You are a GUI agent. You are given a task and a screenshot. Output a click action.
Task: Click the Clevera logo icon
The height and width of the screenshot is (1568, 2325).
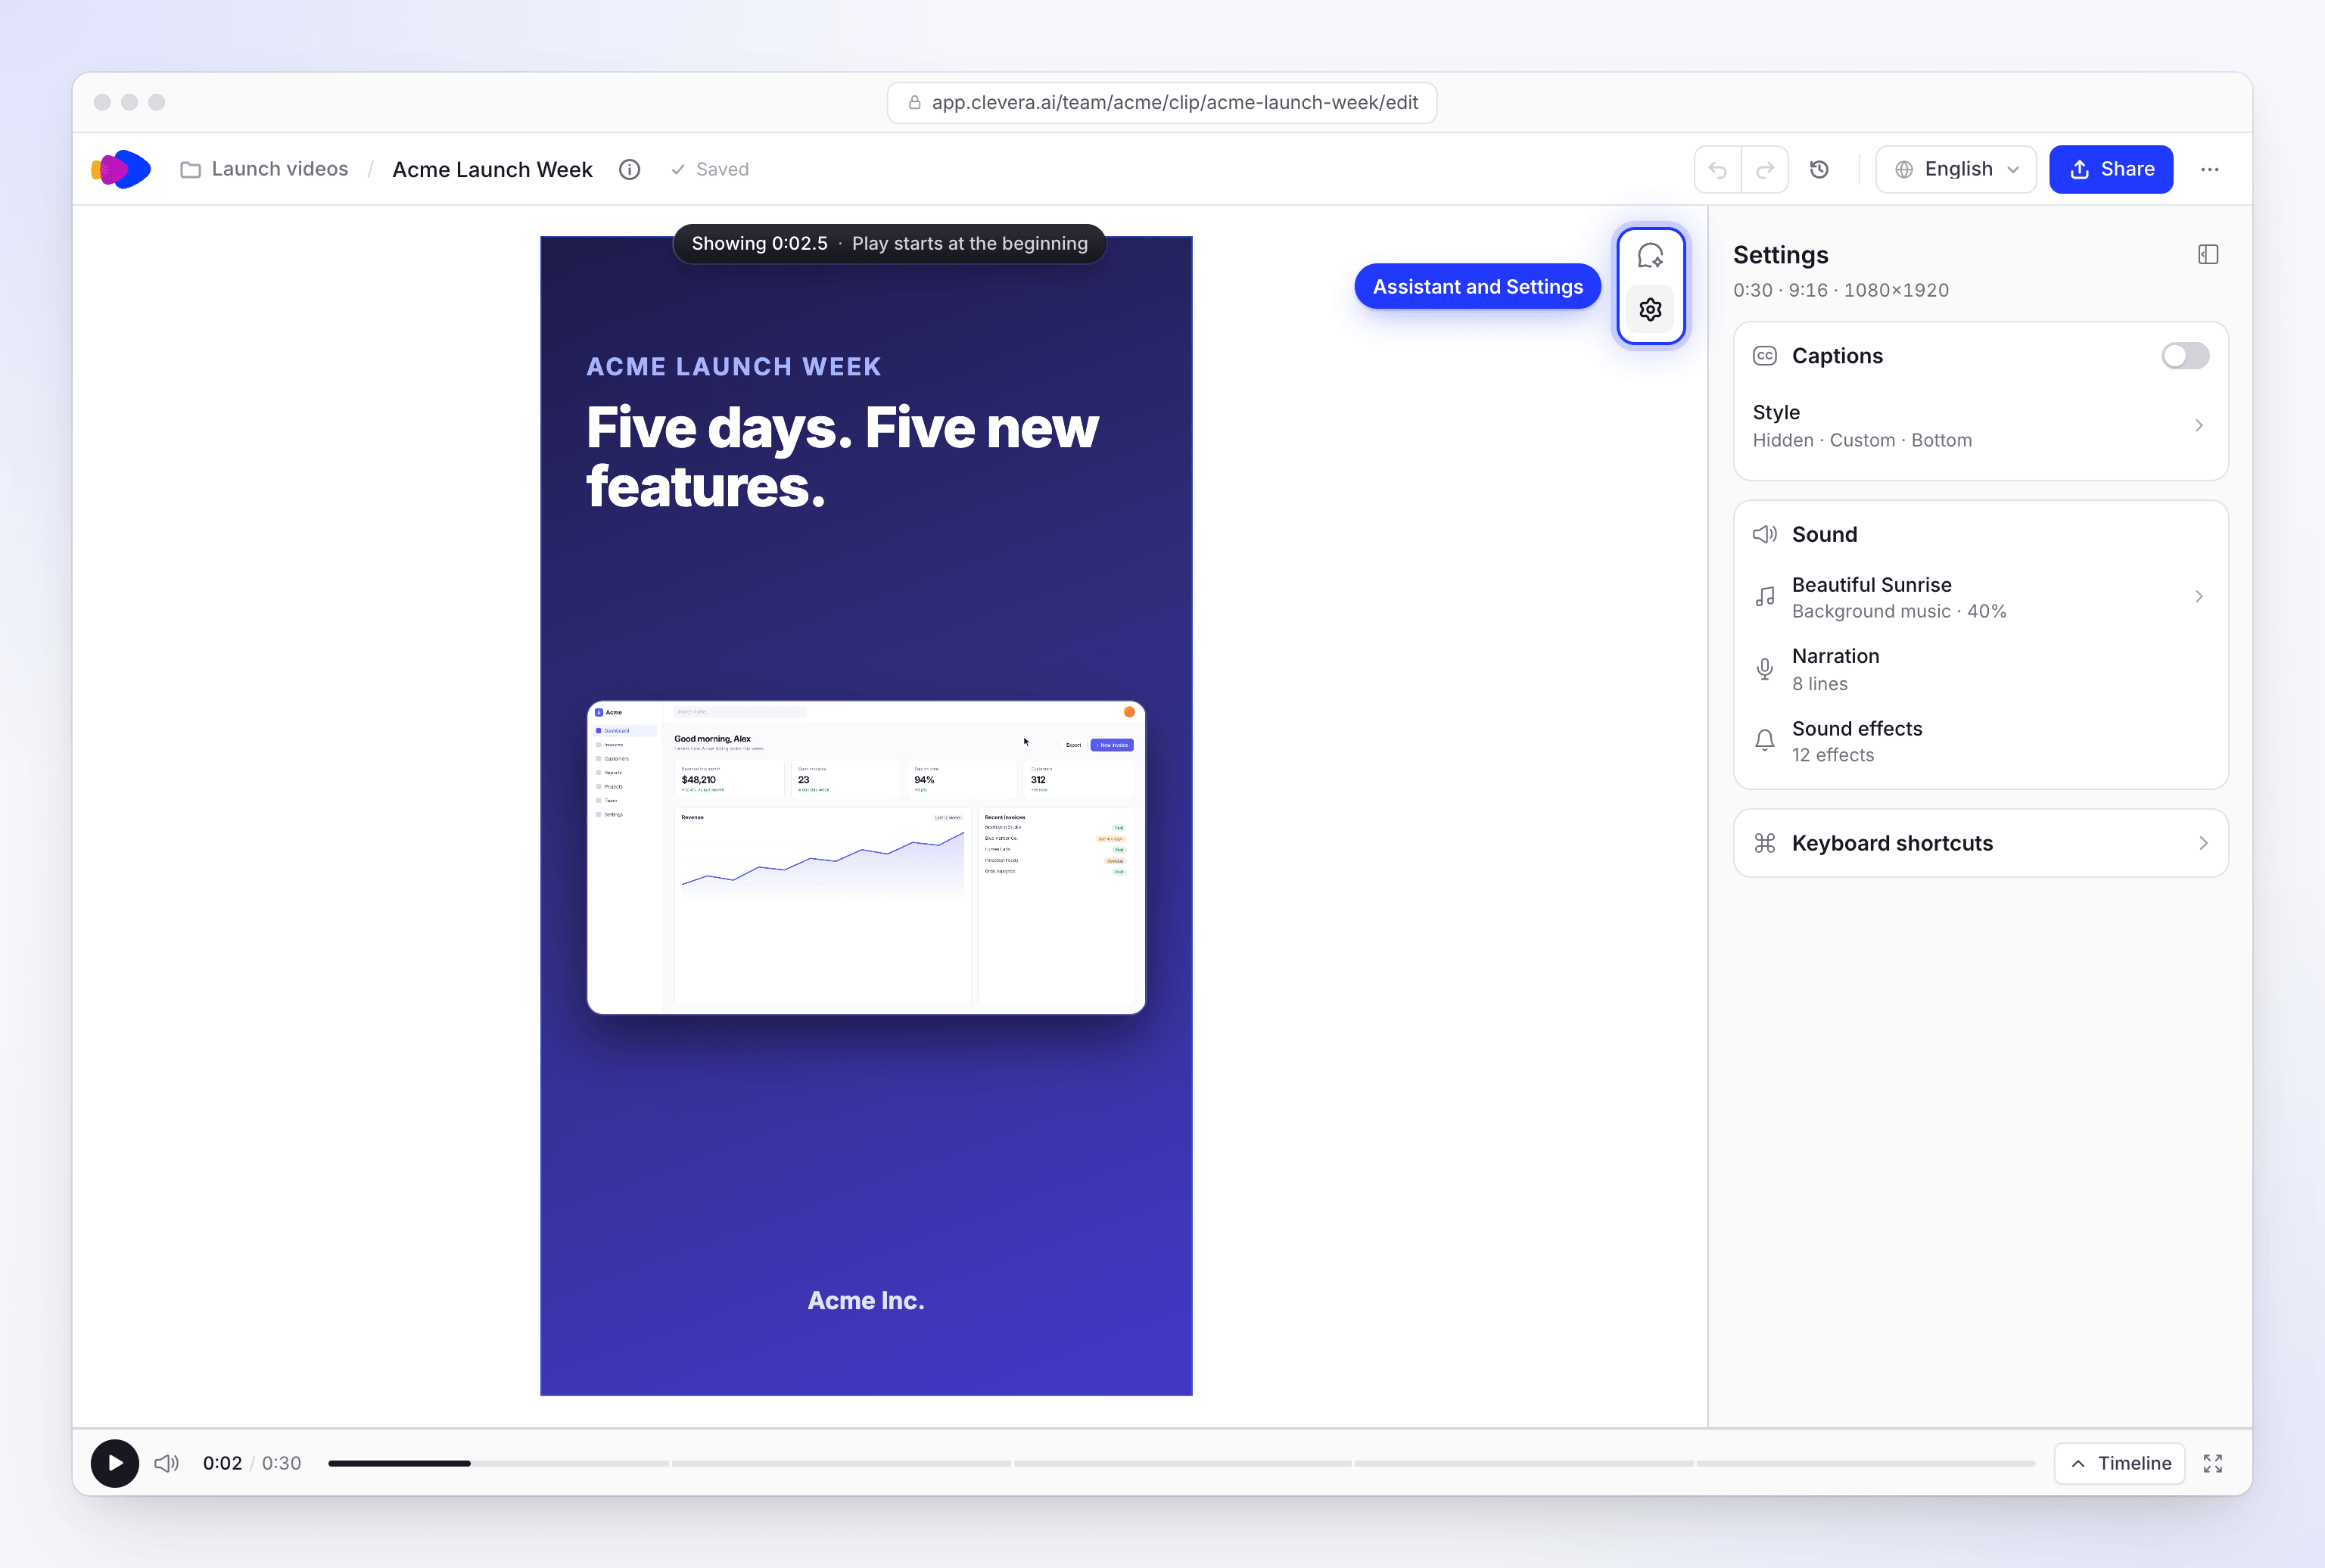121,169
